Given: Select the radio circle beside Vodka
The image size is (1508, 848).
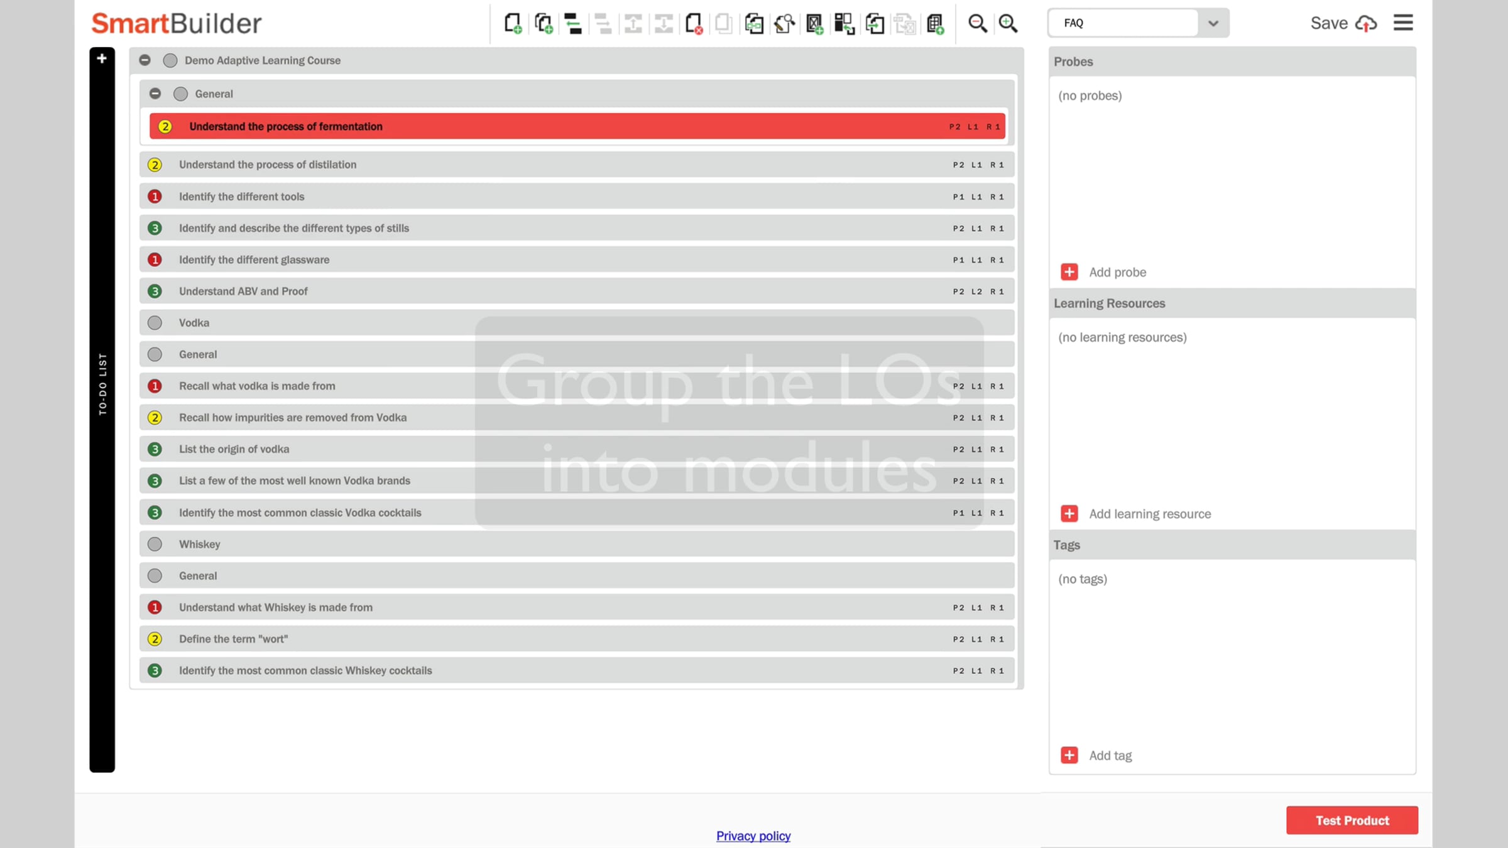Looking at the screenshot, I should tap(155, 323).
